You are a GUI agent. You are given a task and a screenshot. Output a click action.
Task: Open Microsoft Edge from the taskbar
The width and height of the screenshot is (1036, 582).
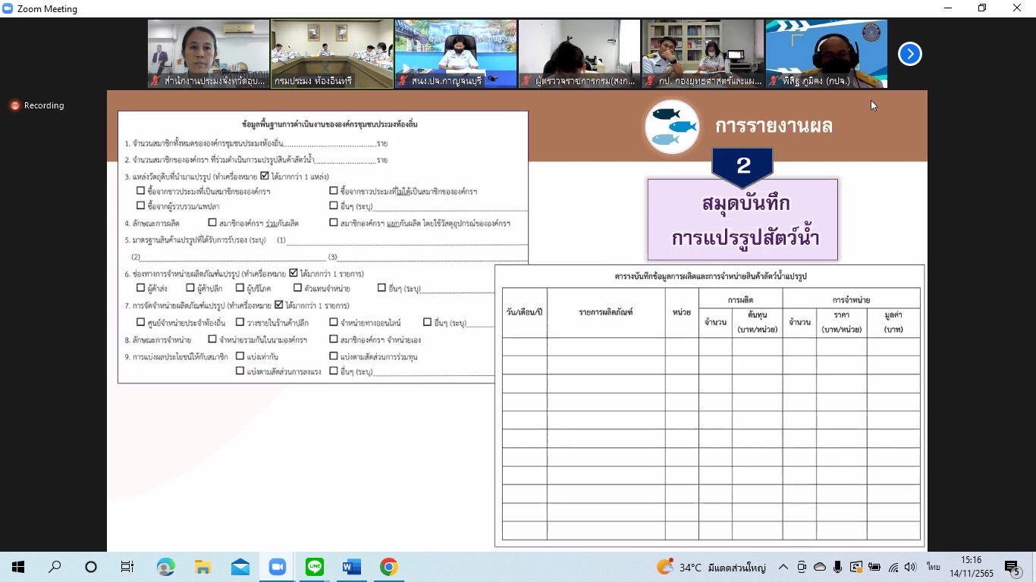165,567
